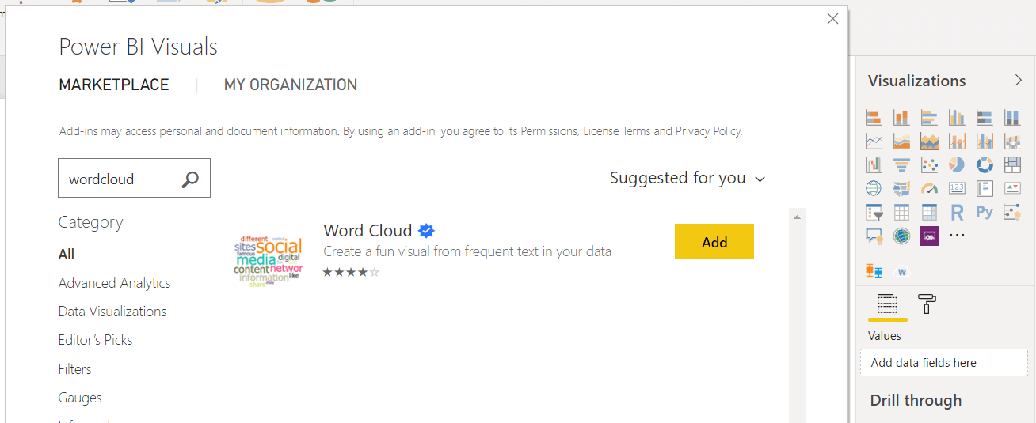Select the Line chart visual
The width and height of the screenshot is (1036, 423).
pyautogui.click(x=874, y=142)
